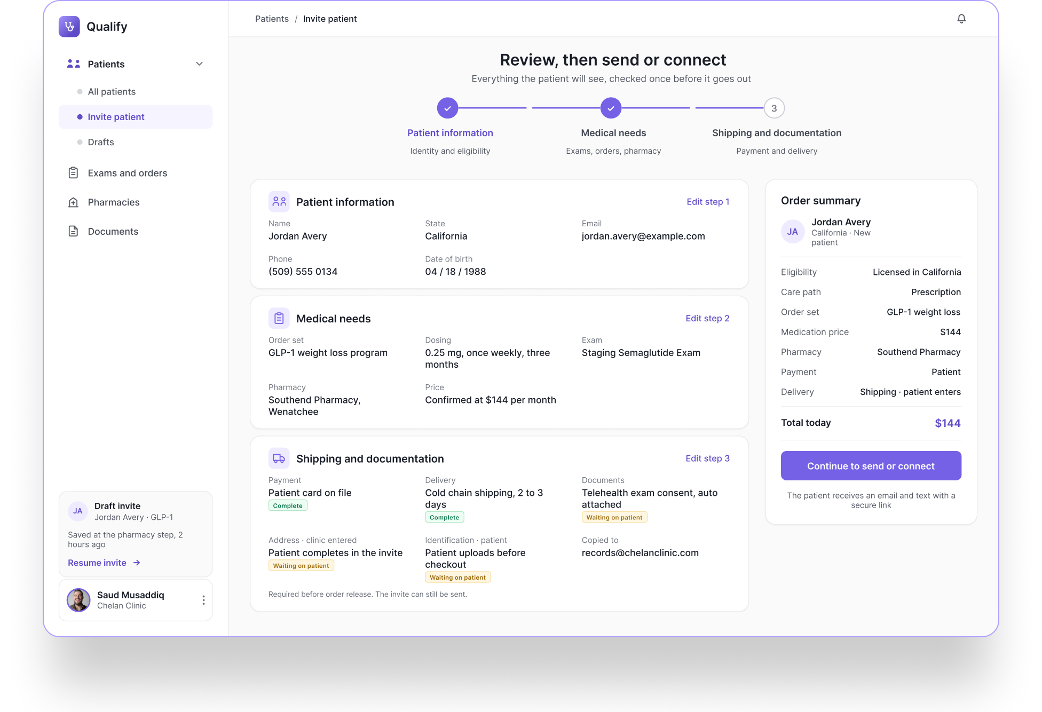Click the $144 Total today amount
The image size is (1042, 712).
point(948,423)
